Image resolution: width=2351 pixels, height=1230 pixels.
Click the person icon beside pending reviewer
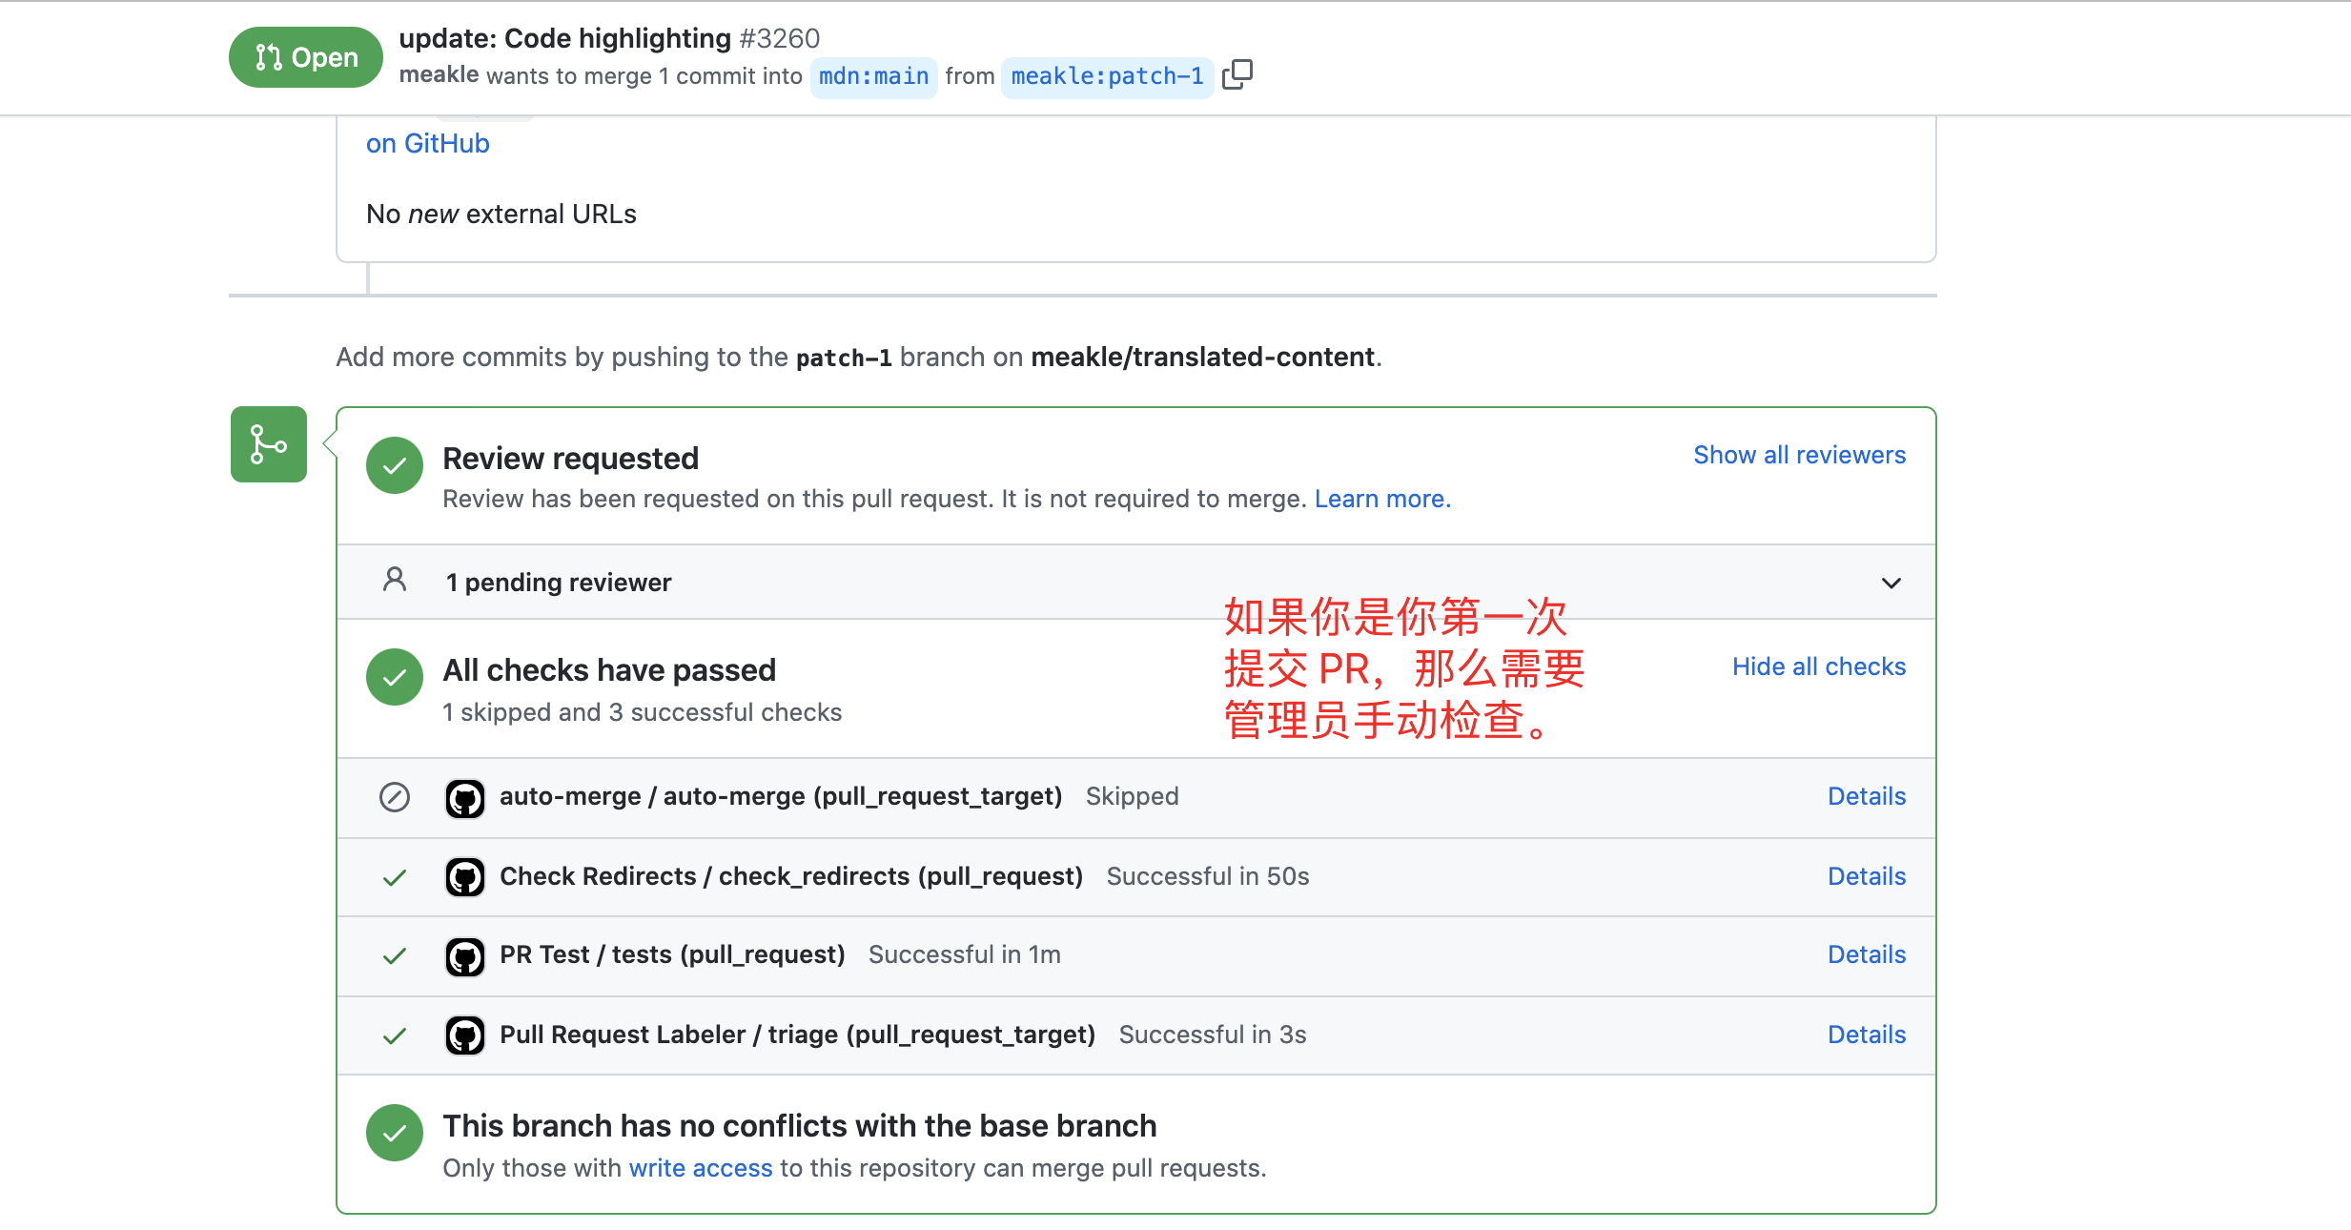point(395,580)
